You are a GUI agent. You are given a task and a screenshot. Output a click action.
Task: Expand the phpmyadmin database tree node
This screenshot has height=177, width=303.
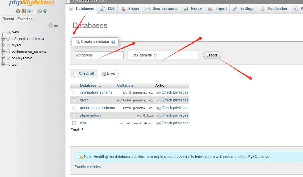pyautogui.click(x=3, y=58)
